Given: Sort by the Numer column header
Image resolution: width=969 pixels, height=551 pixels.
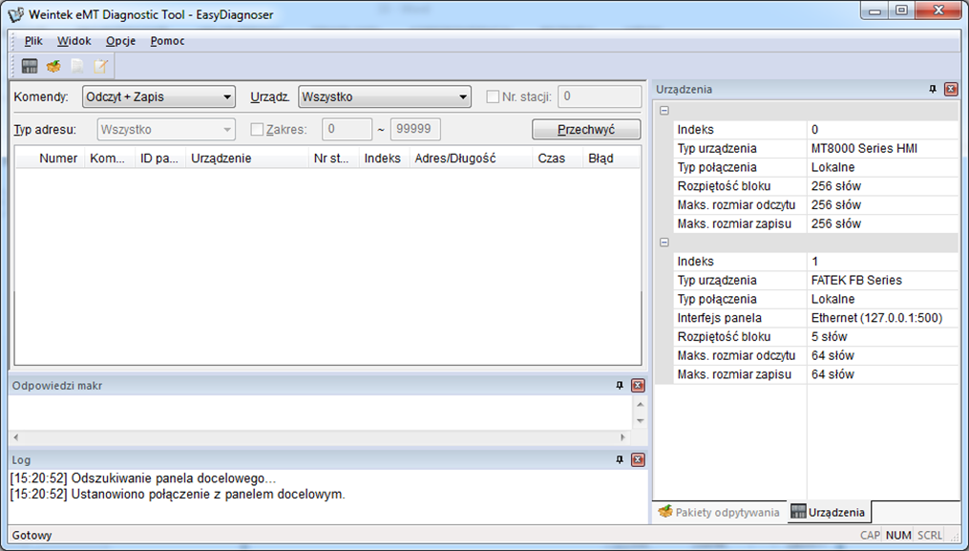Looking at the screenshot, I should (x=51, y=159).
